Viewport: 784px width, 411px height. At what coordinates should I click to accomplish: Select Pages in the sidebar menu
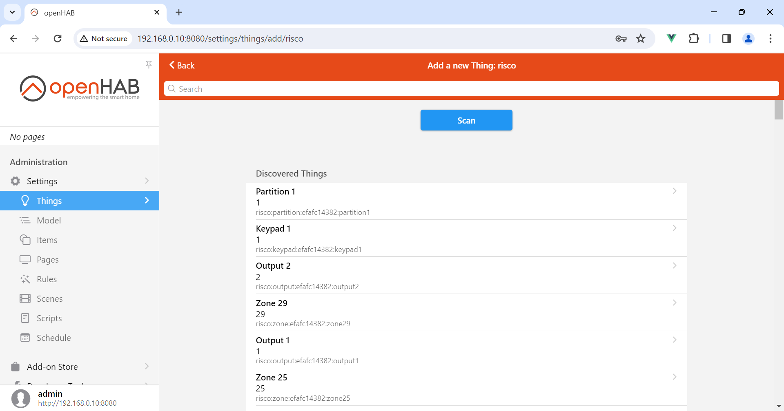(x=80, y=259)
